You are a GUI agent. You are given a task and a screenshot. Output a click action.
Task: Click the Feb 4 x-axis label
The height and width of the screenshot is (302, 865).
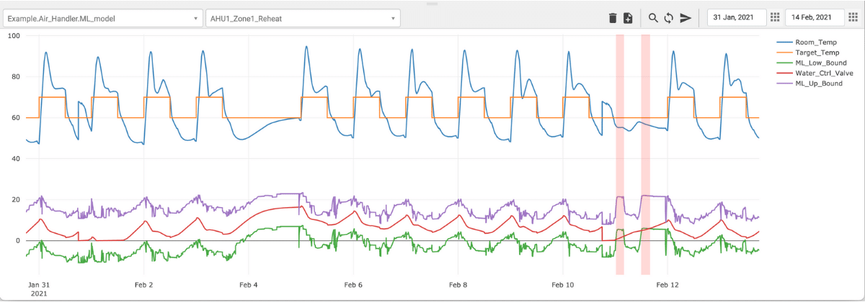(249, 285)
